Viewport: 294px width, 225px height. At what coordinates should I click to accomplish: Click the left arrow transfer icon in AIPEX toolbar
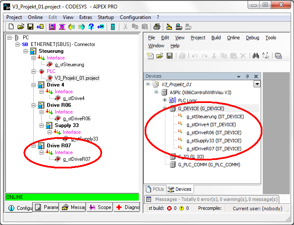point(71,27)
